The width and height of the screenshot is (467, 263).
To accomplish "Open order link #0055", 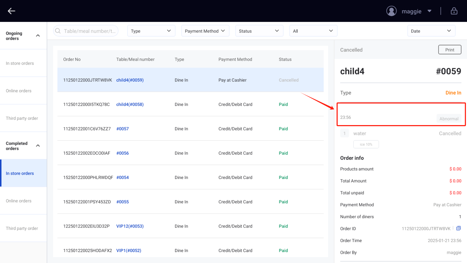I will (122, 202).
